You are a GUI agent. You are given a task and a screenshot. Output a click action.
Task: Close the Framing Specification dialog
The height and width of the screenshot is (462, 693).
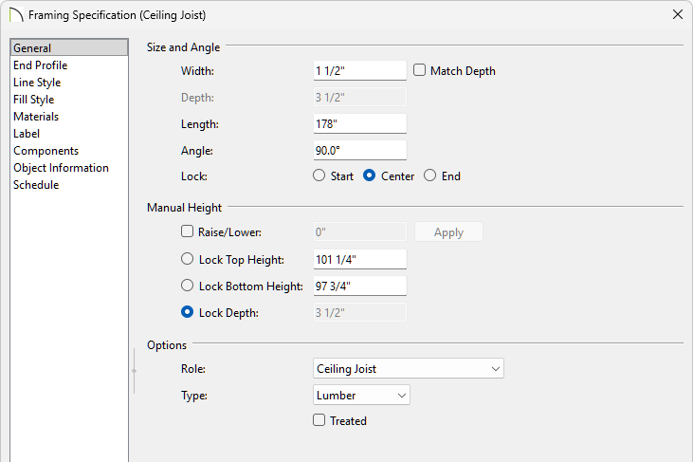tap(677, 14)
